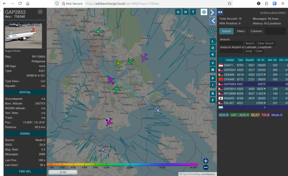Close the GAP2853 aircraft info panel
This screenshot has height=176, width=288.
click(40, 12)
